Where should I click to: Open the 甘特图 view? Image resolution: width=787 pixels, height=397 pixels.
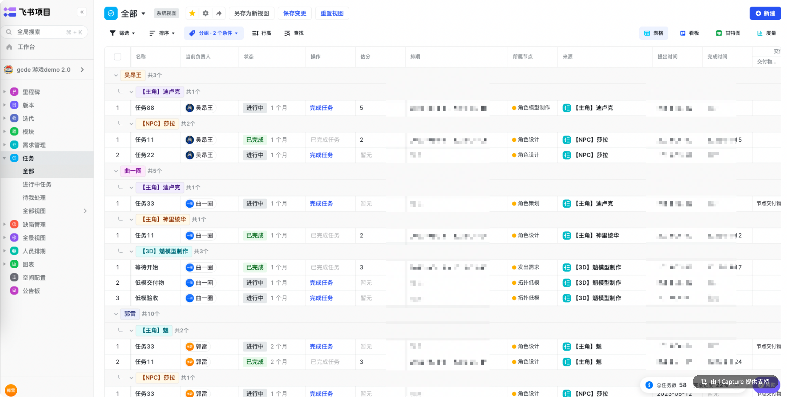coord(728,33)
